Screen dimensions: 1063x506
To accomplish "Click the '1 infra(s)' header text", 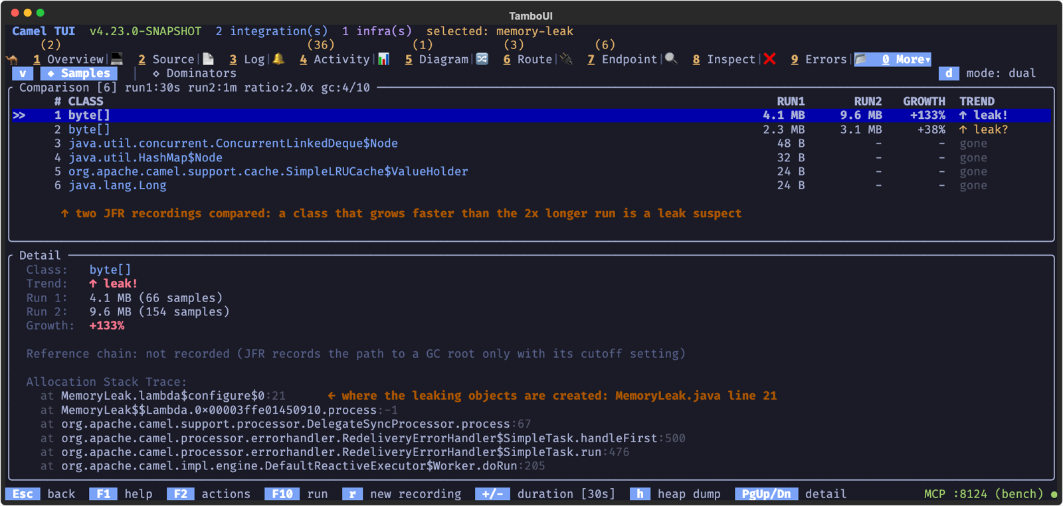I will (x=377, y=31).
